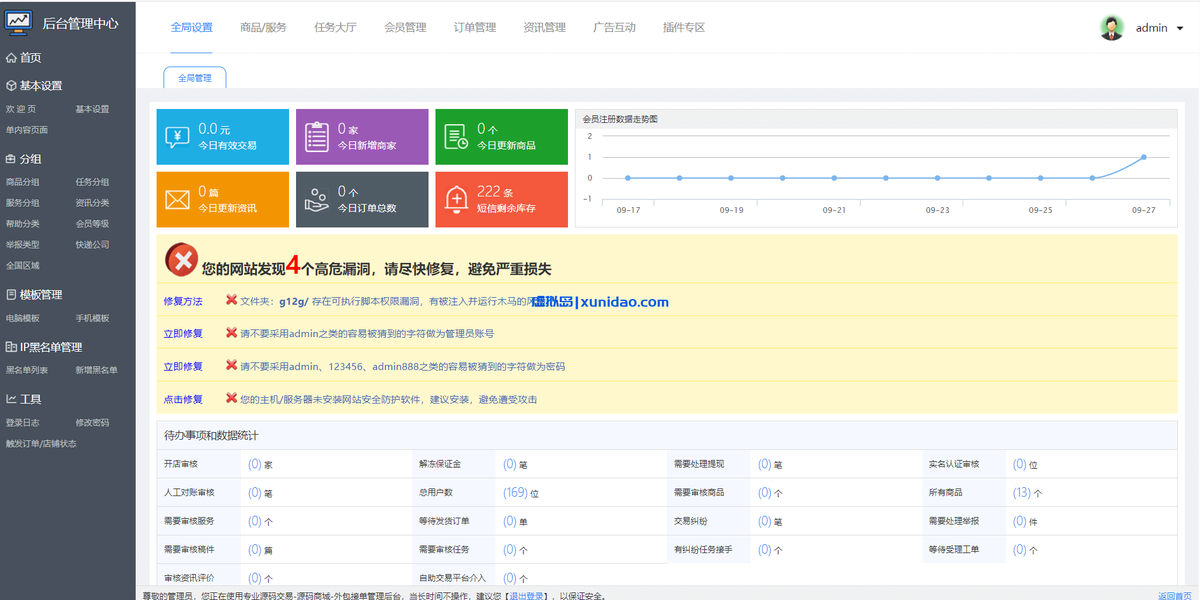Click the 立即修复 repair link
The image size is (1200, 600).
tap(183, 333)
